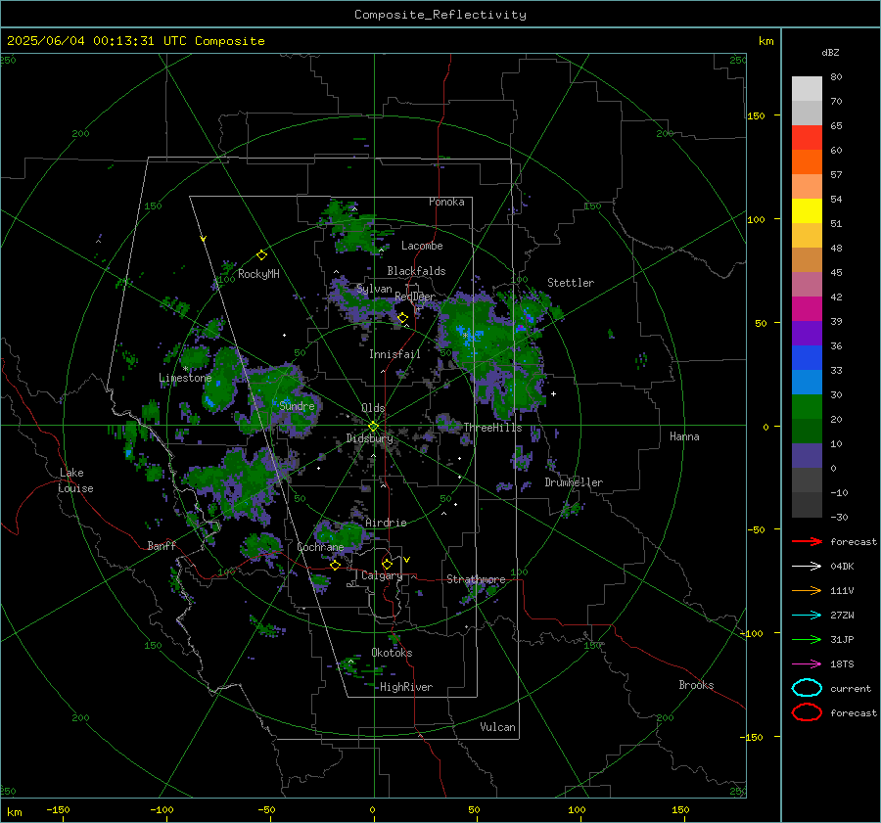The width and height of the screenshot is (881, 823).
Task: Click the Ponoka city label
Action: [x=446, y=202]
